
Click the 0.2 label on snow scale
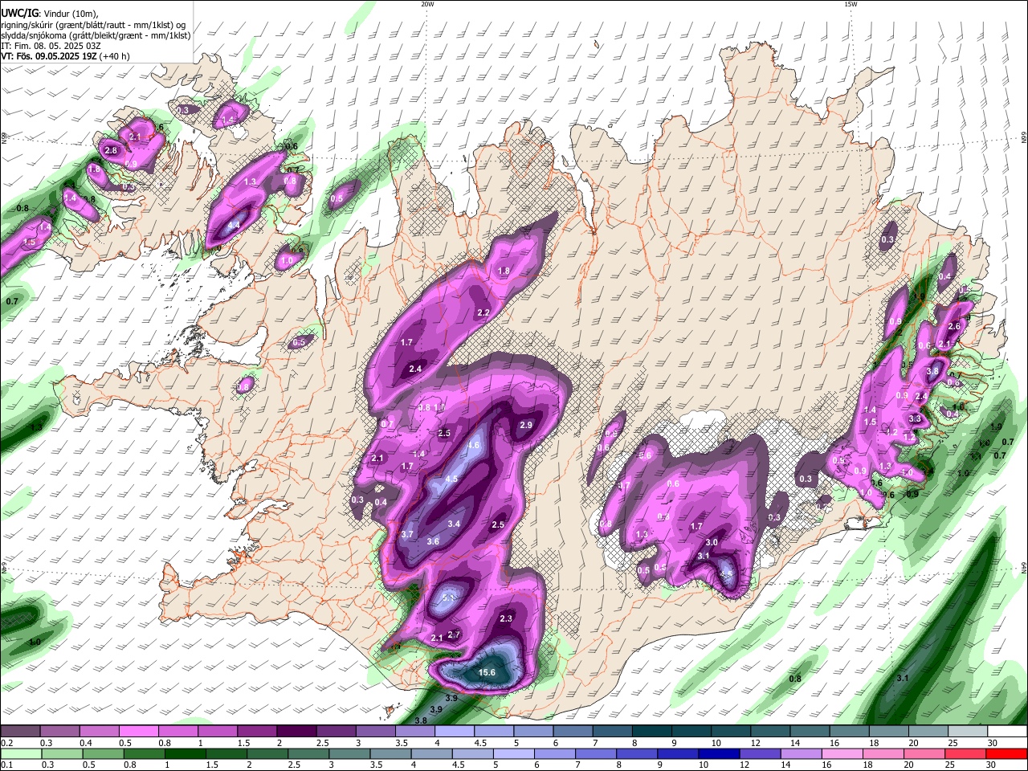6,743
